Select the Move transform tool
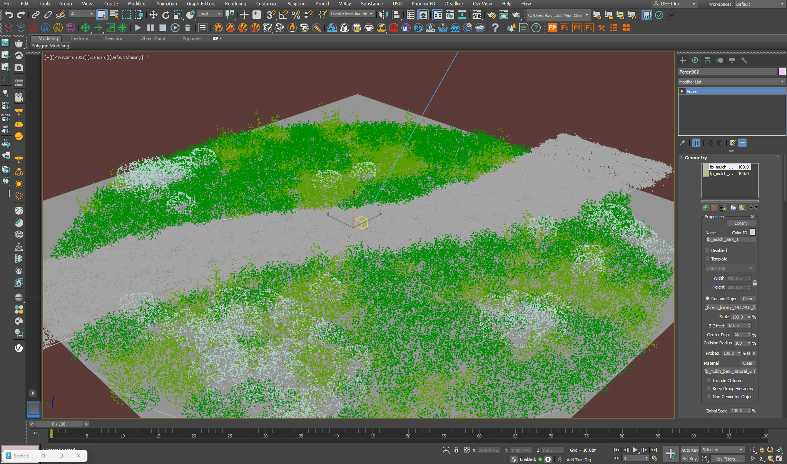 click(x=153, y=15)
